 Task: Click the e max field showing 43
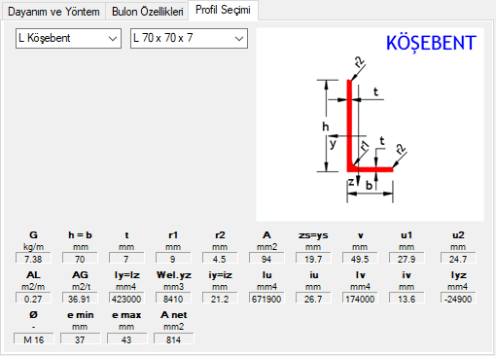point(126,339)
